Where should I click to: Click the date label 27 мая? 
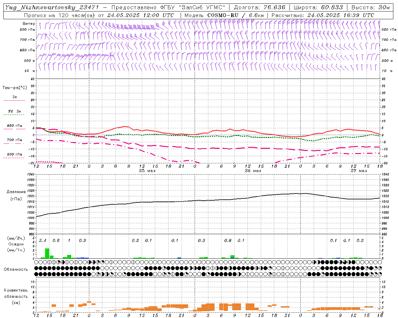[359, 171]
